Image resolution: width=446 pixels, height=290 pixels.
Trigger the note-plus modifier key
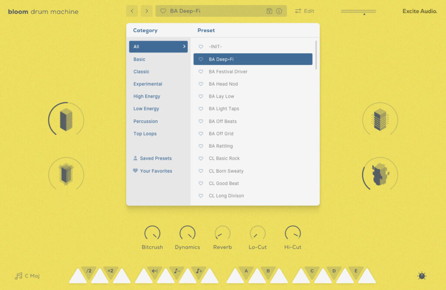tap(199, 272)
